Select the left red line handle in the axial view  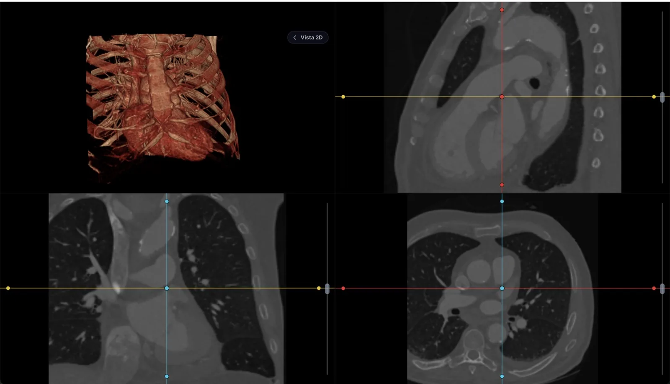343,288
